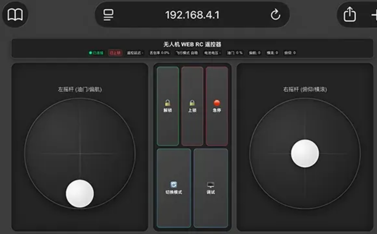The width and height of the screenshot is (377, 234).
Task: Open the 调试 debug monitor button
Action: [211, 188]
